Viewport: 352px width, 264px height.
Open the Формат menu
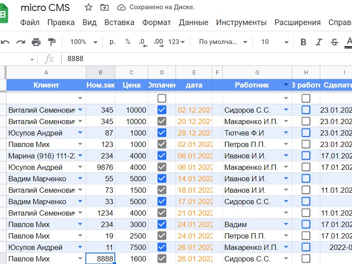(x=157, y=22)
